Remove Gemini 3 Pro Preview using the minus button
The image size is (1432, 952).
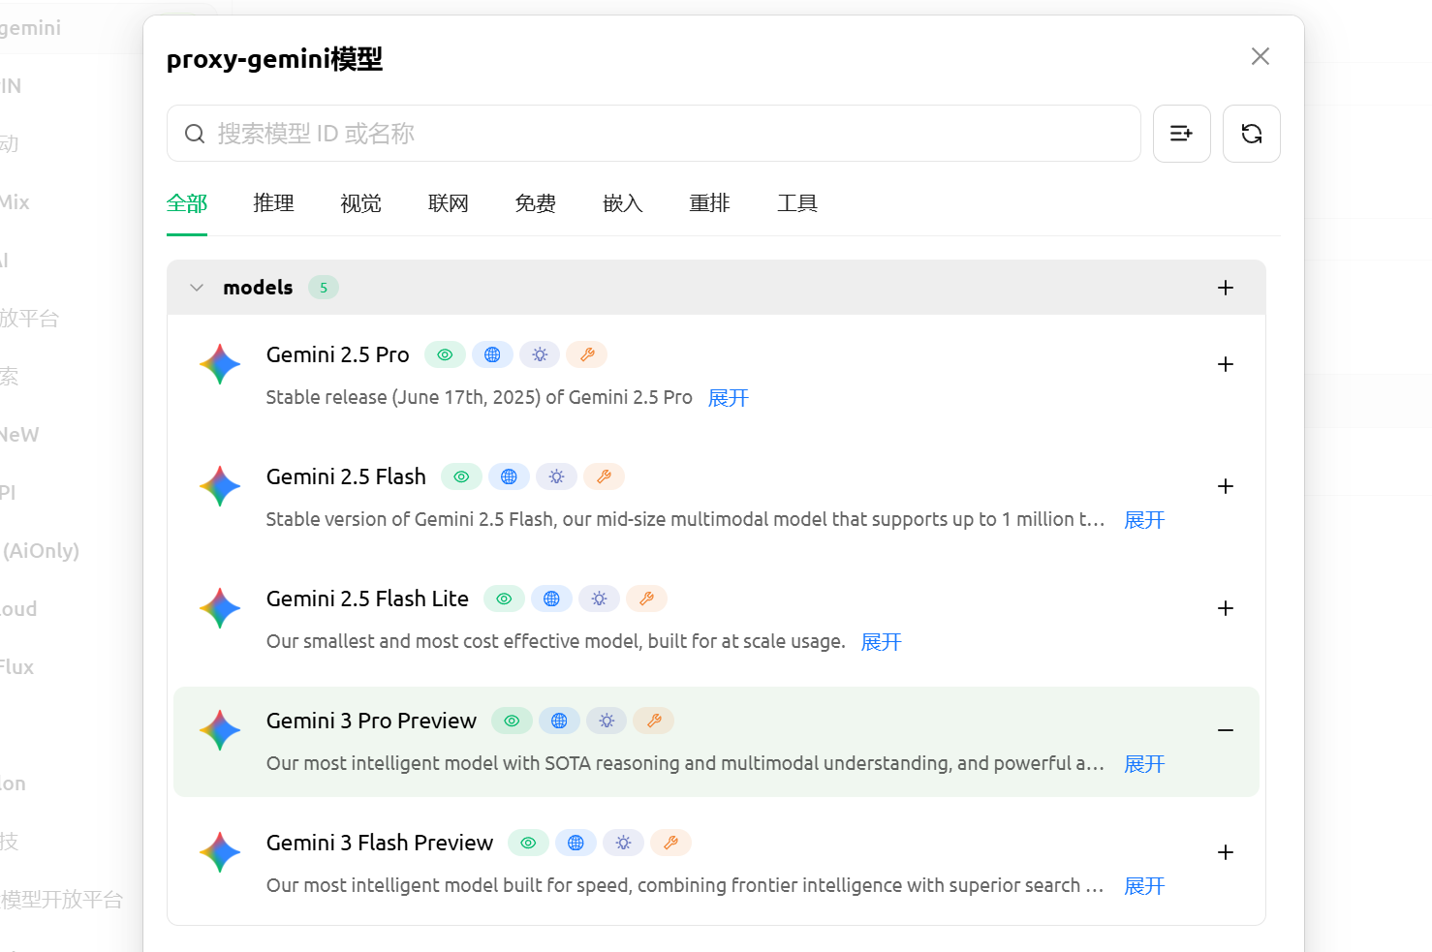point(1226,730)
